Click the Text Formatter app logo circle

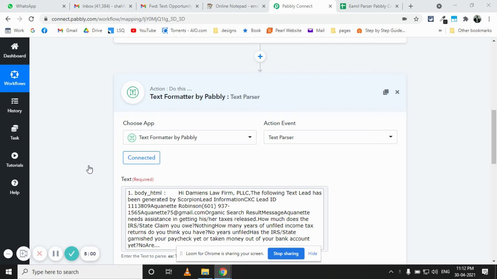coord(133,92)
